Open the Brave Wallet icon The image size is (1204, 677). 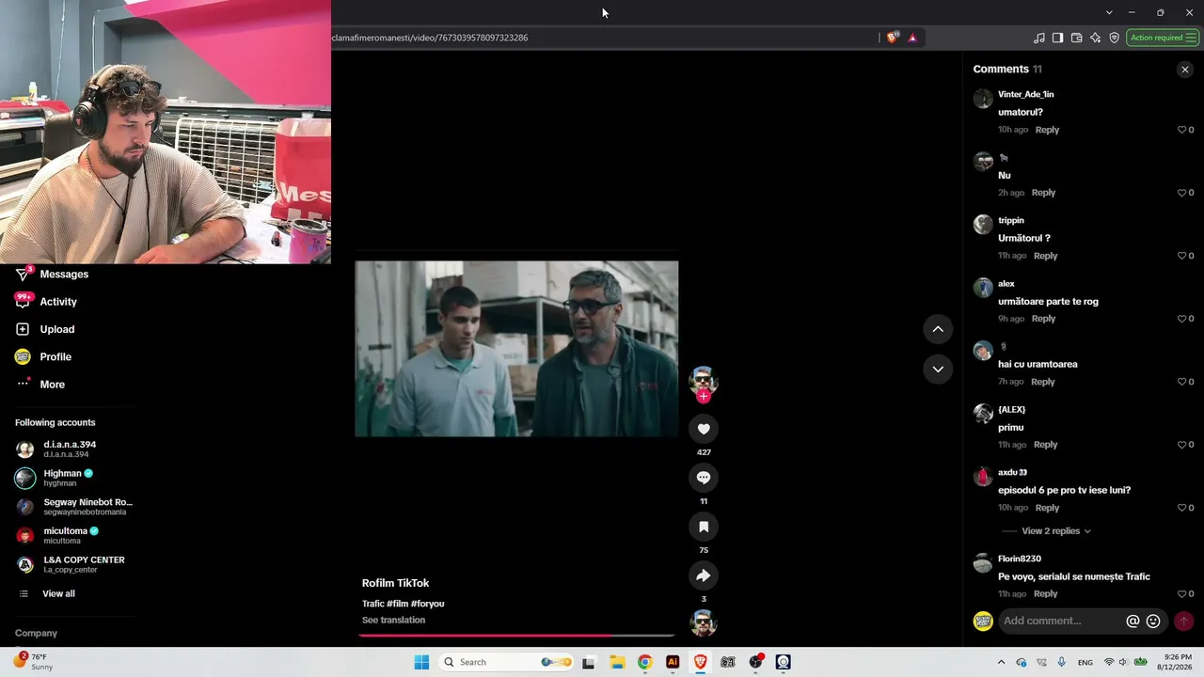pos(1076,38)
